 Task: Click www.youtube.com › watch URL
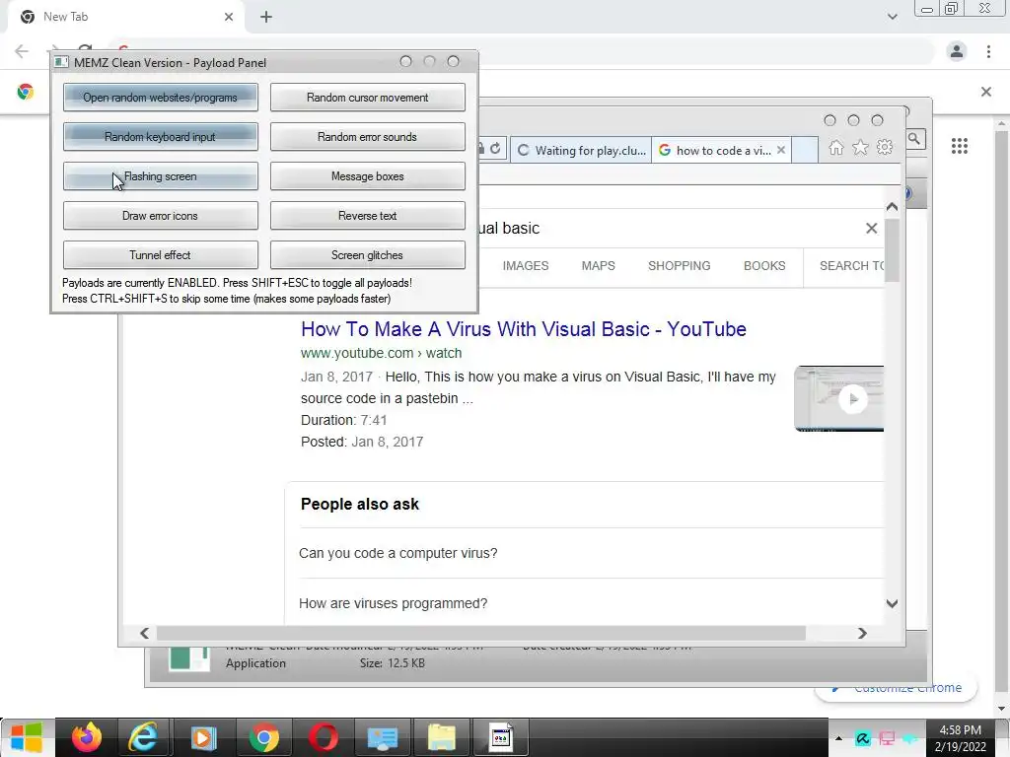pos(382,353)
